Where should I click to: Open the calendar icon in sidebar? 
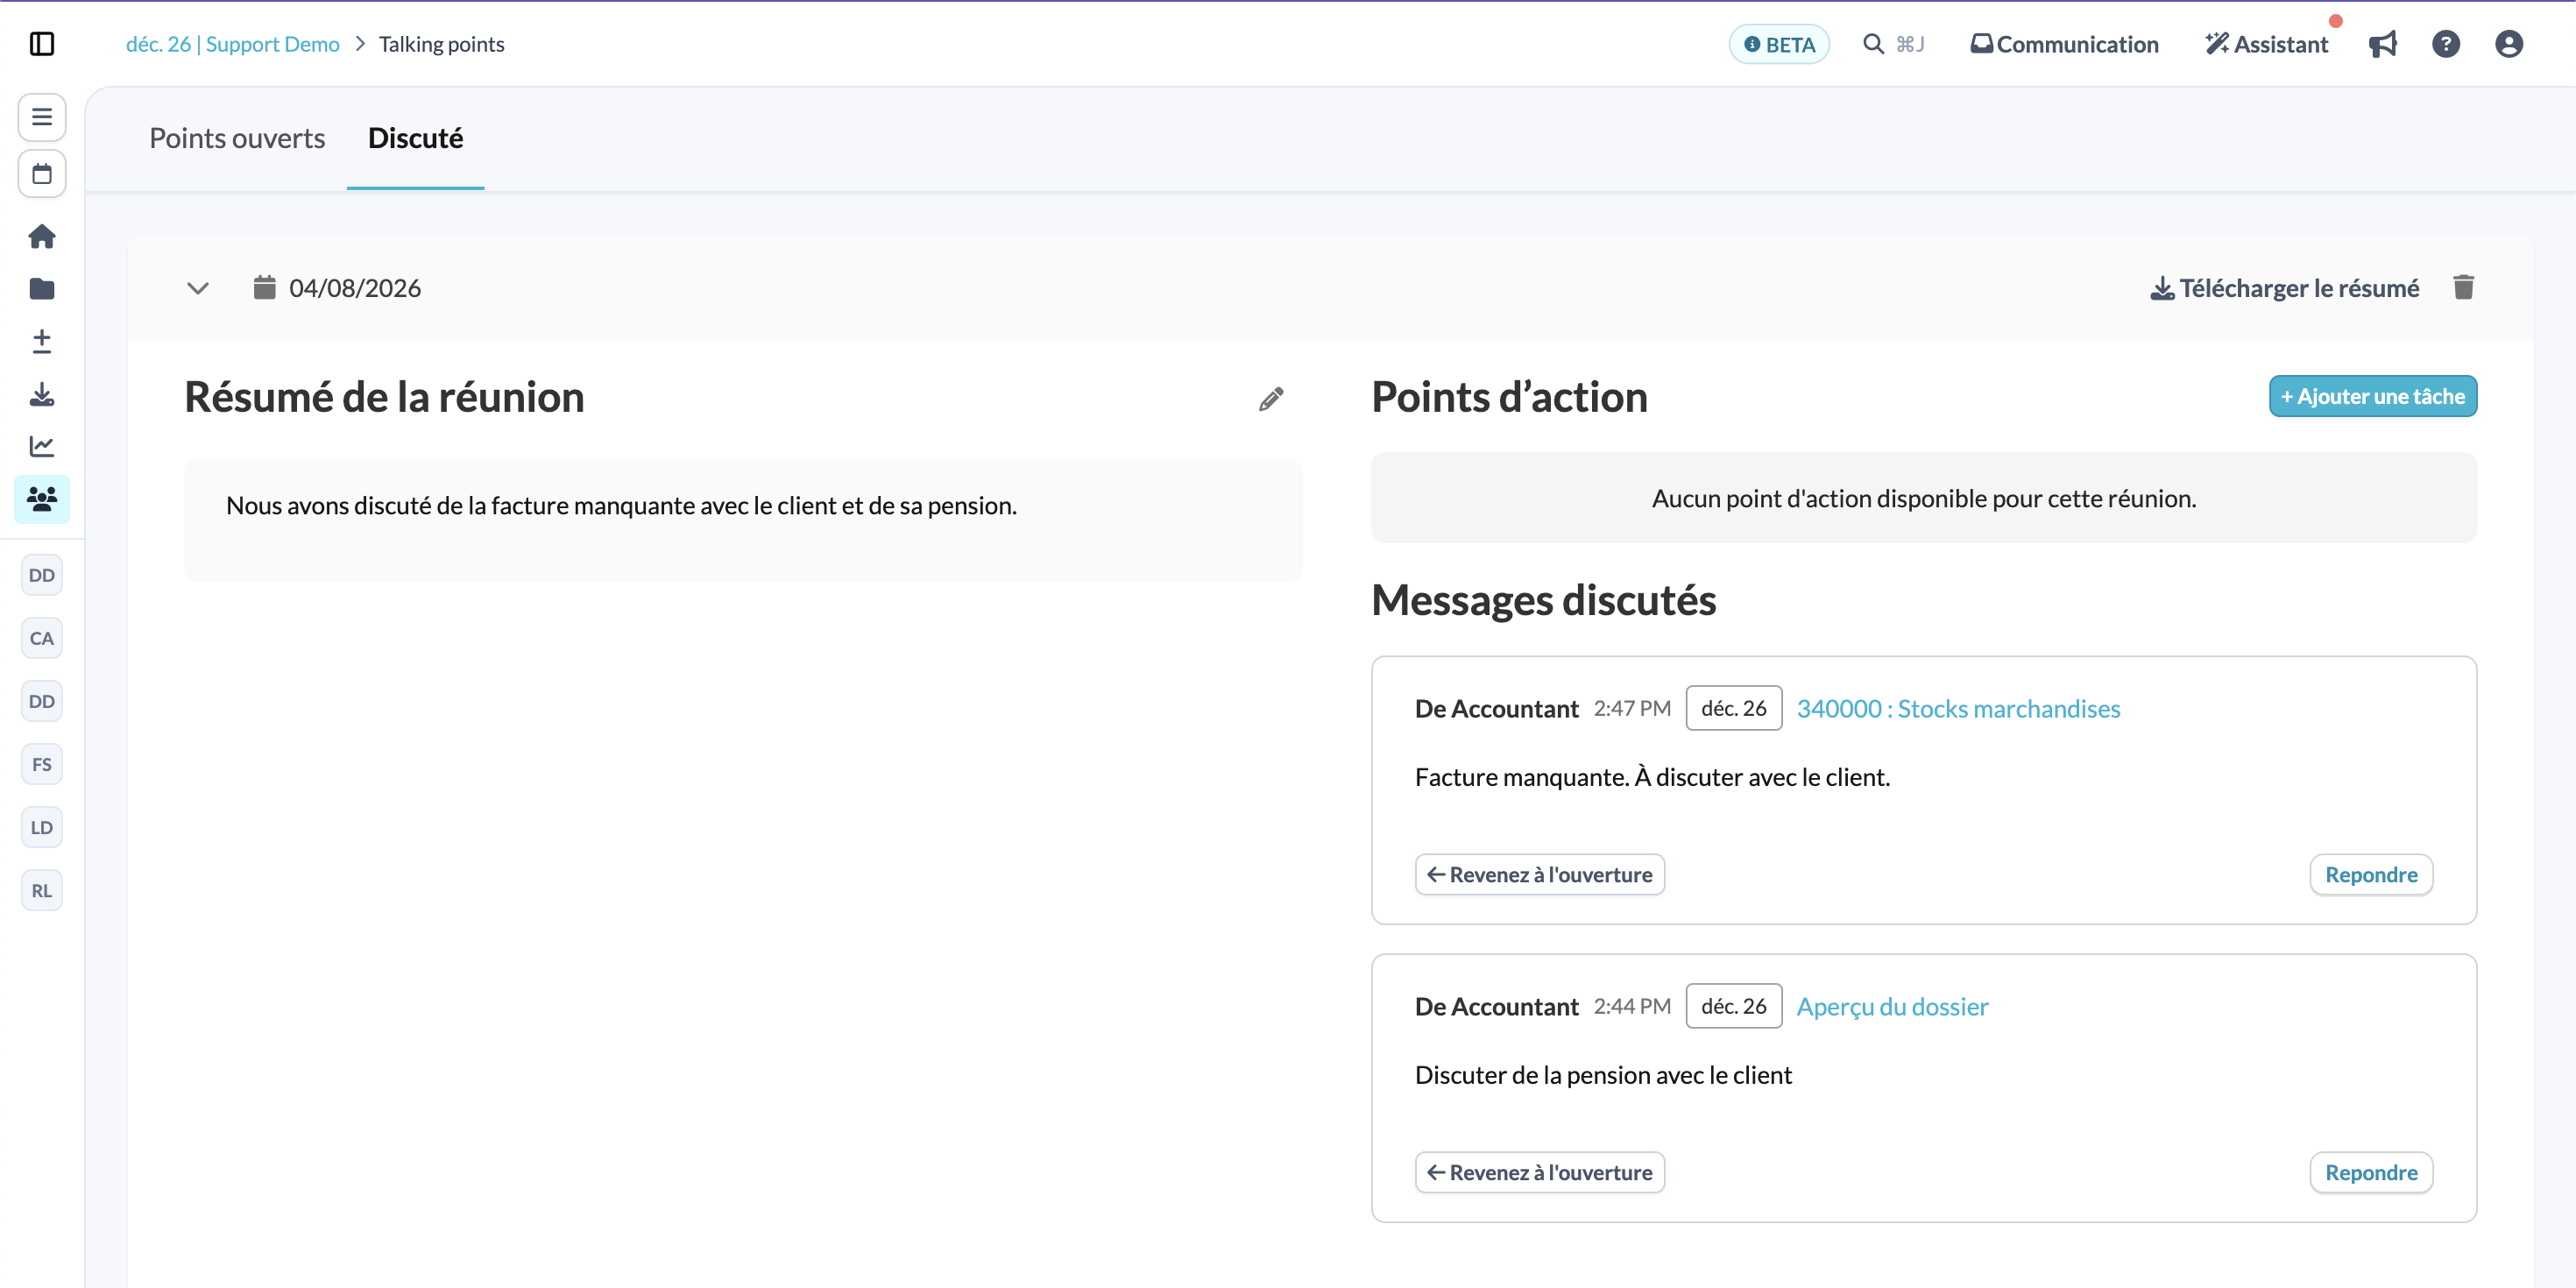[x=42, y=174]
